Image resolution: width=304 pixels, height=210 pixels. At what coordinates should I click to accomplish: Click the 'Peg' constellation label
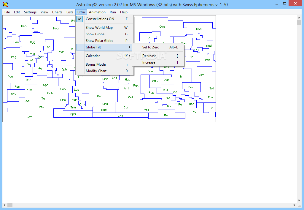tap(14, 57)
